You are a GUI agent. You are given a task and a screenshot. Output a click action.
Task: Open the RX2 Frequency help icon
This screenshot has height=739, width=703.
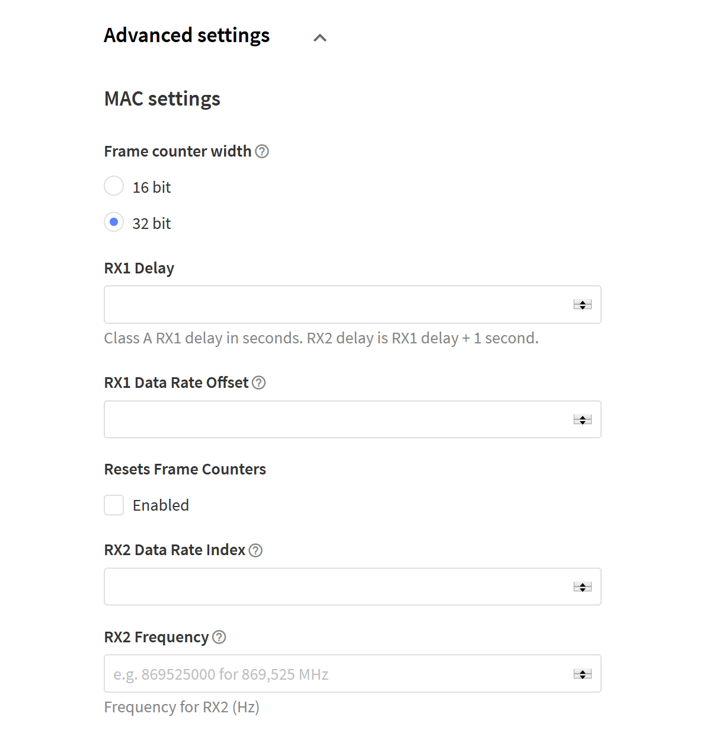219,637
